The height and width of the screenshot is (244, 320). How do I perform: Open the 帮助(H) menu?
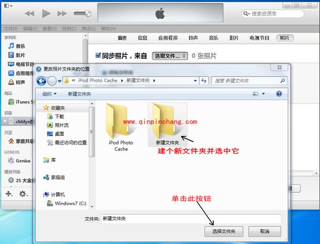pyautogui.click(x=108, y=29)
